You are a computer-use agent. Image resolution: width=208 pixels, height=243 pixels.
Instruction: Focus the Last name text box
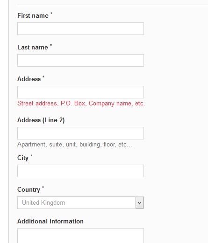coord(80,60)
